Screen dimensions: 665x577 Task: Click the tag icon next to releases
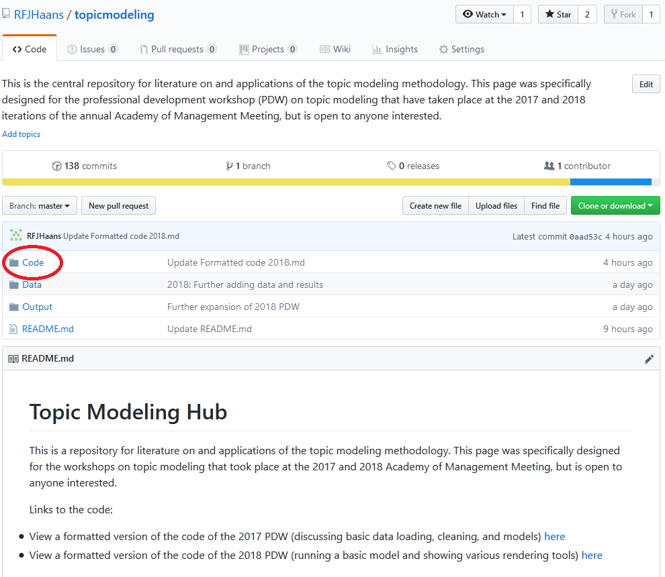click(392, 166)
